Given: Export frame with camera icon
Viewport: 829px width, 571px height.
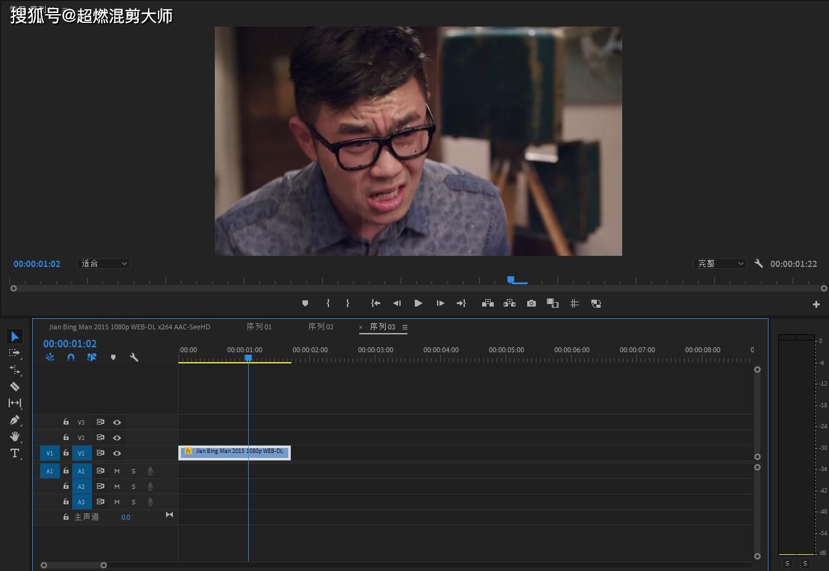Looking at the screenshot, I should click(531, 303).
